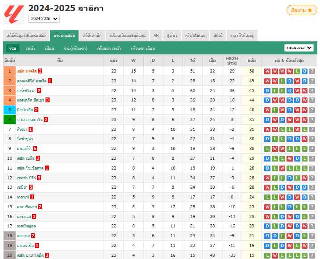Open the rank 1 Real Madrid team link

27,71
